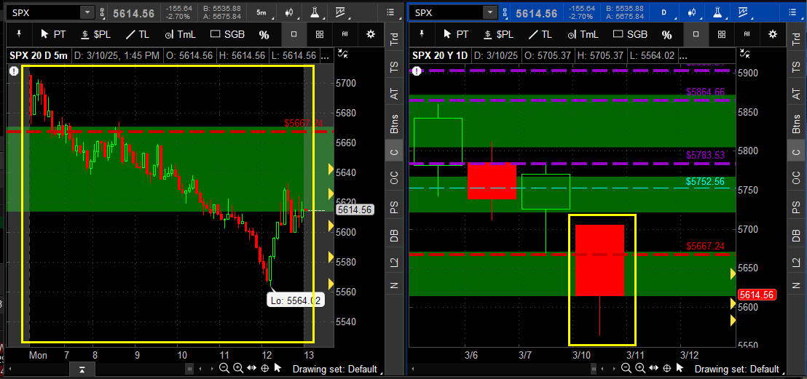Expand SPX symbol dropdown in left chart

(x=87, y=12)
